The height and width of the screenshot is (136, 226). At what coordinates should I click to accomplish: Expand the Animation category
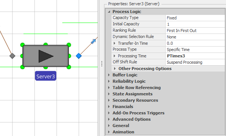point(109,132)
